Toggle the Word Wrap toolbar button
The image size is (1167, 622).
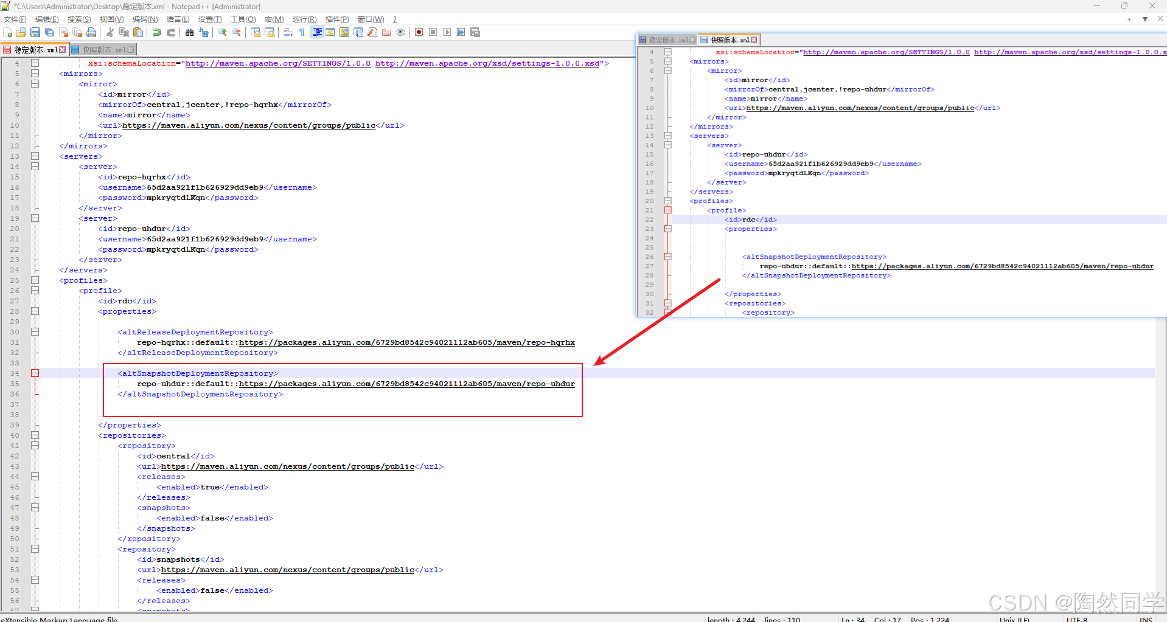[288, 32]
